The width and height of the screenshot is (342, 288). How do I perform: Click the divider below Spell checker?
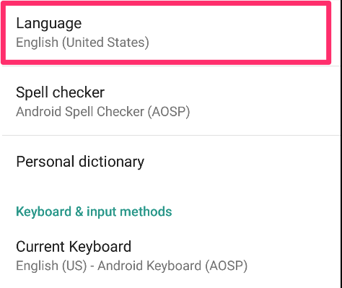click(171, 135)
